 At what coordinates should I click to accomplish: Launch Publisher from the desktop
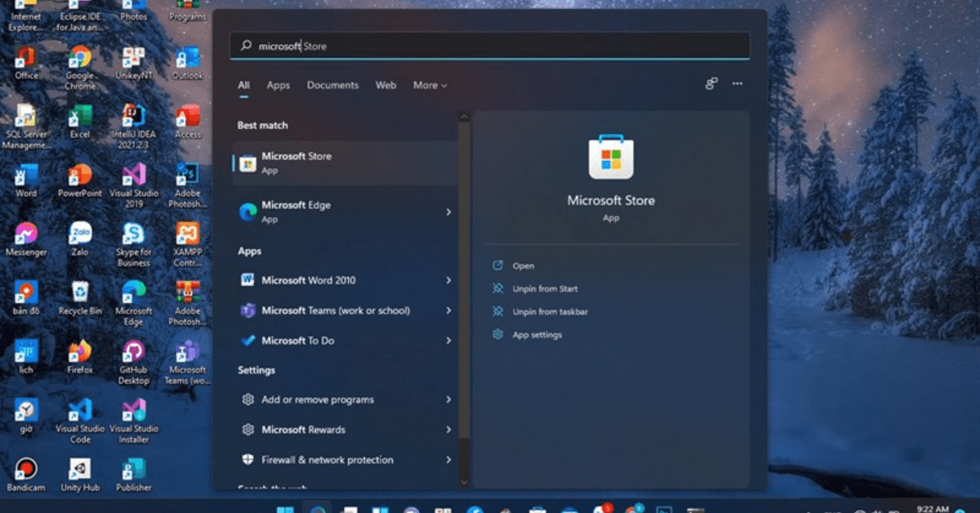(134, 475)
